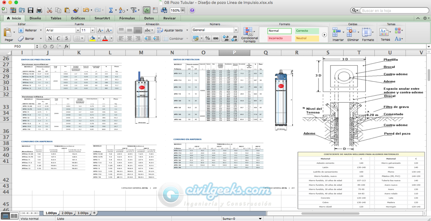The height and width of the screenshot is (221, 431).
Task: Toggle bold with the N button
Action: tap(50, 38)
